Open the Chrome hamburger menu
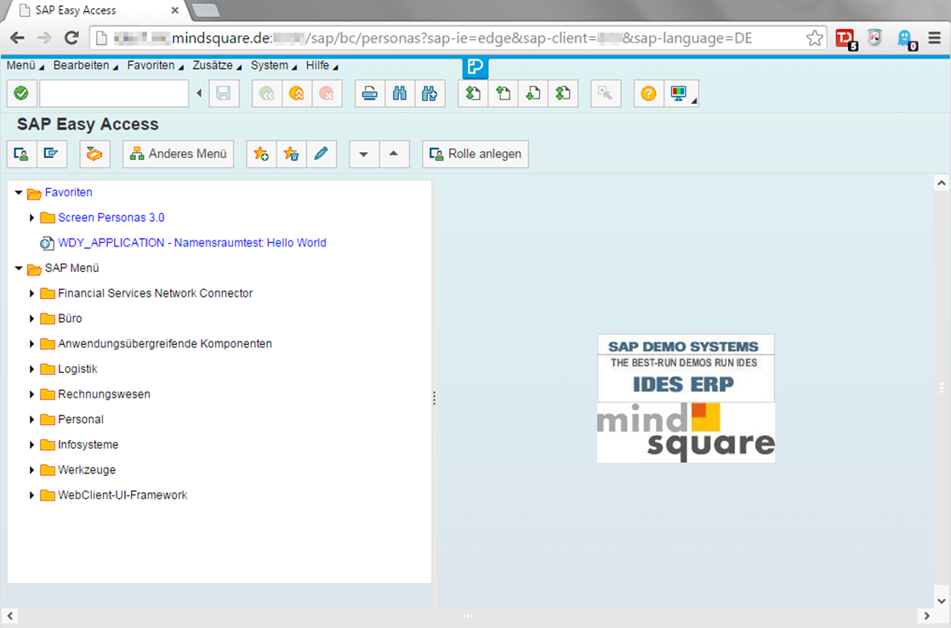 click(934, 38)
